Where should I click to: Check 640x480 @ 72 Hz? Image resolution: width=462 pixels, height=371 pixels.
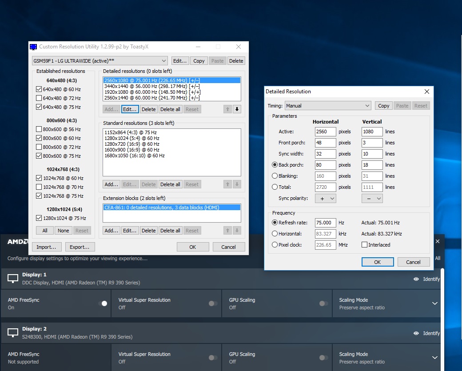coord(39,98)
